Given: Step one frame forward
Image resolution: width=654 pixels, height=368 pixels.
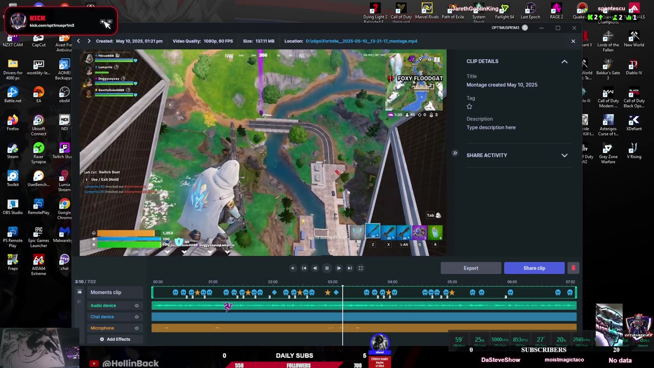Looking at the screenshot, I should tap(338, 268).
